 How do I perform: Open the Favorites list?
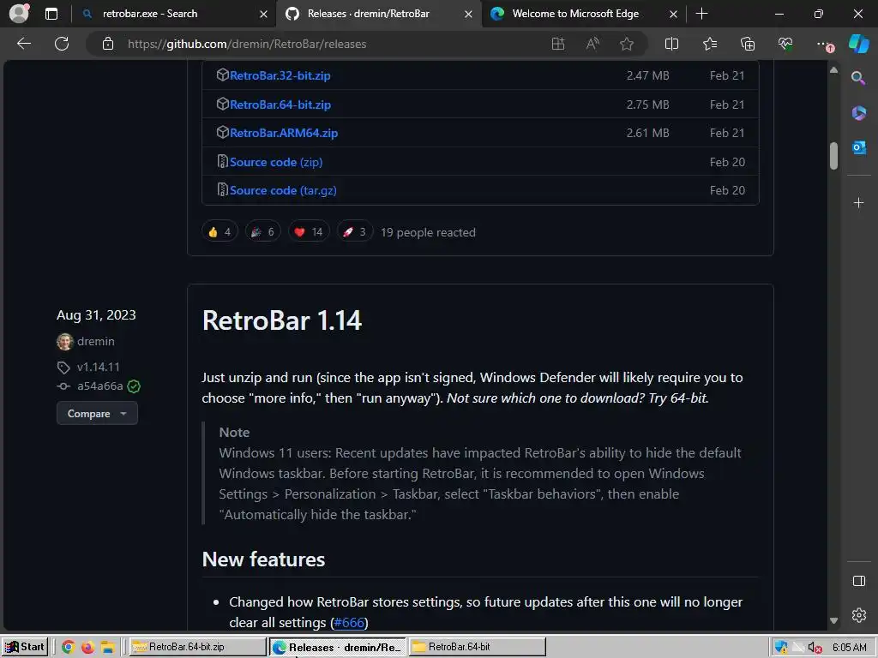709,44
